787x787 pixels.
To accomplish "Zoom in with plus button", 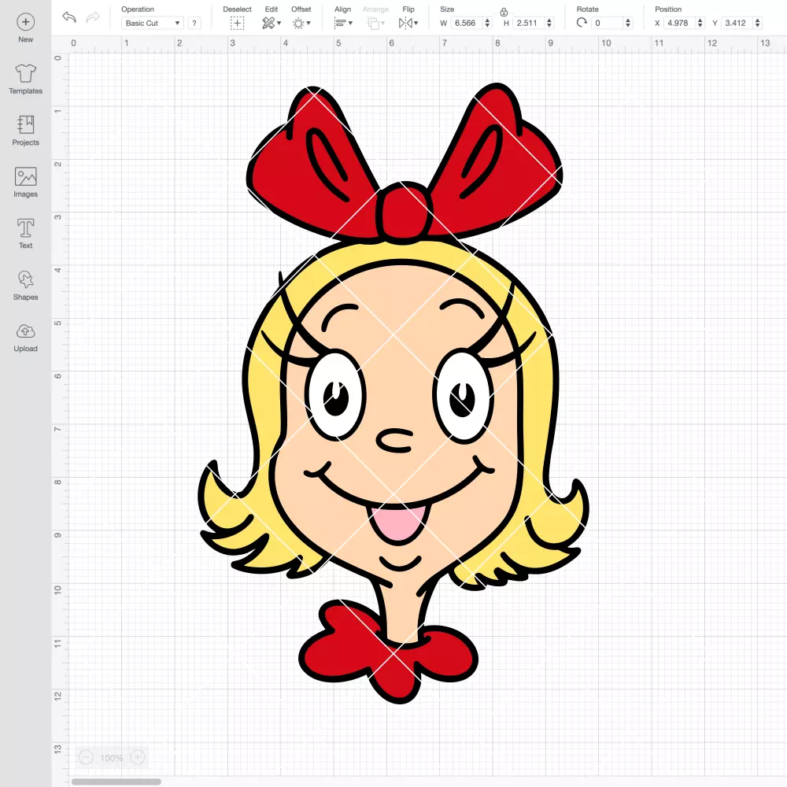I will (x=138, y=757).
